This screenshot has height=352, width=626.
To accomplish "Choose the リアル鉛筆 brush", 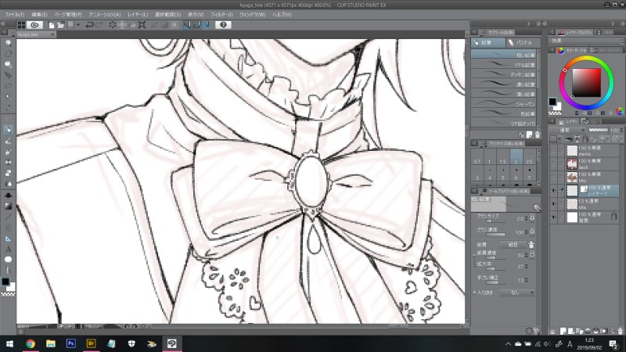I will (503, 65).
